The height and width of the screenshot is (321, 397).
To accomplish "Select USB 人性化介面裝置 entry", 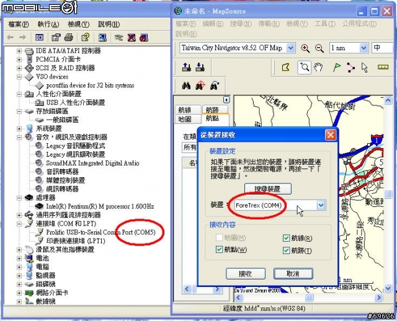I will click(x=76, y=103).
